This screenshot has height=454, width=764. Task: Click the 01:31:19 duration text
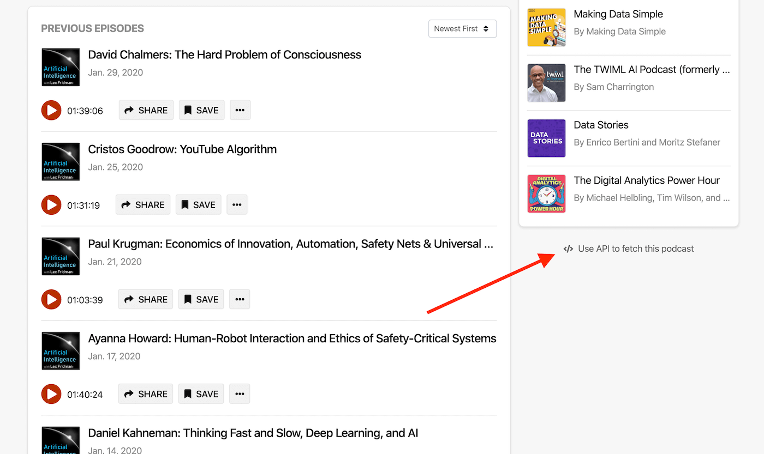[83, 205]
